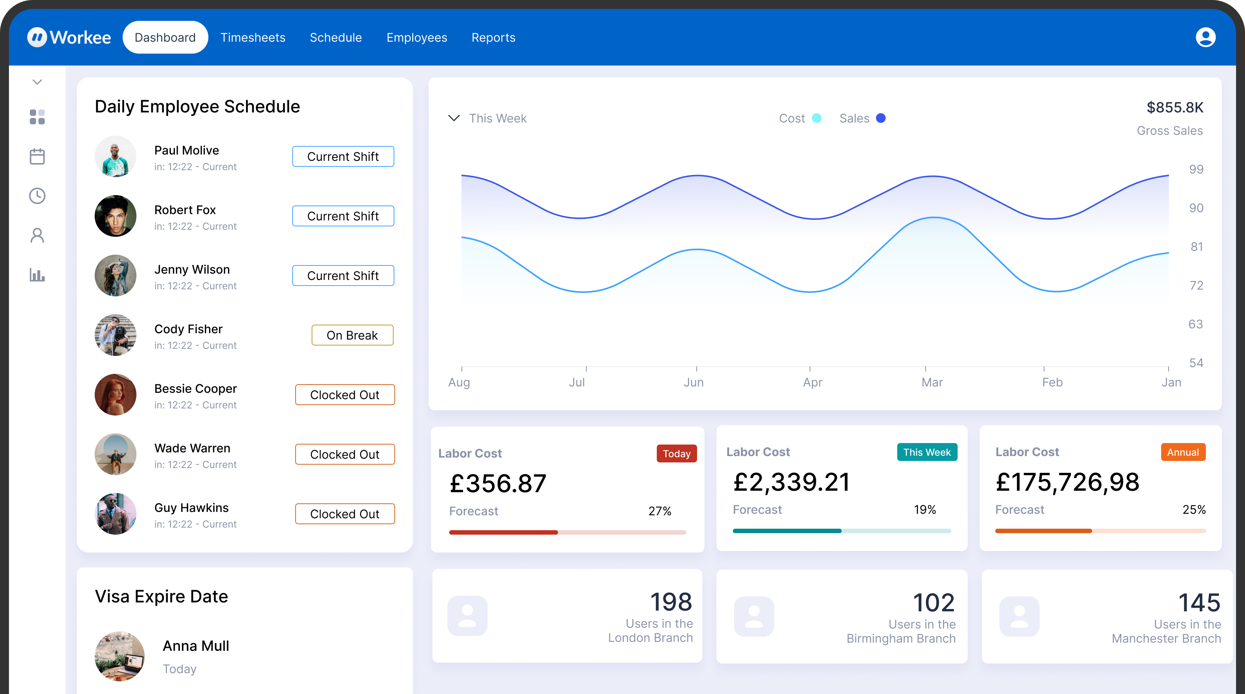This screenshot has height=694, width=1245.
Task: Click today's labor cost forecast progress bar
Action: (567, 532)
